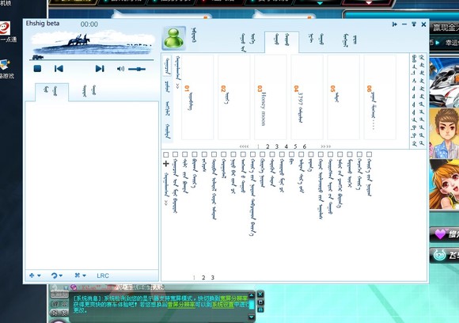This screenshot has height=323, width=459.
Task: Stop playback with the square stop button
Action: [37, 69]
